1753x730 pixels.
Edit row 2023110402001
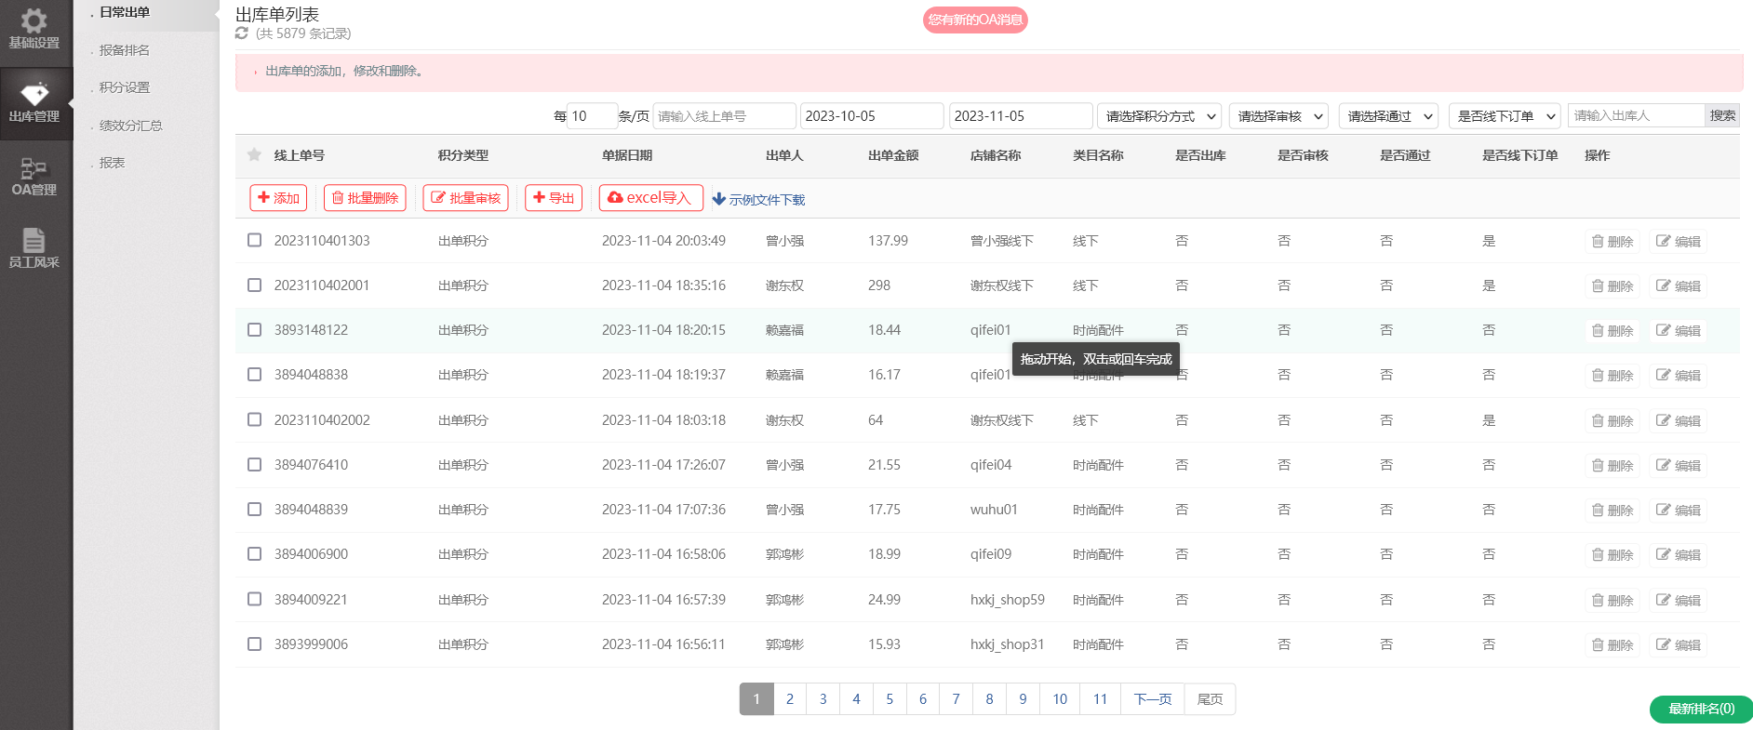pyautogui.click(x=1679, y=286)
